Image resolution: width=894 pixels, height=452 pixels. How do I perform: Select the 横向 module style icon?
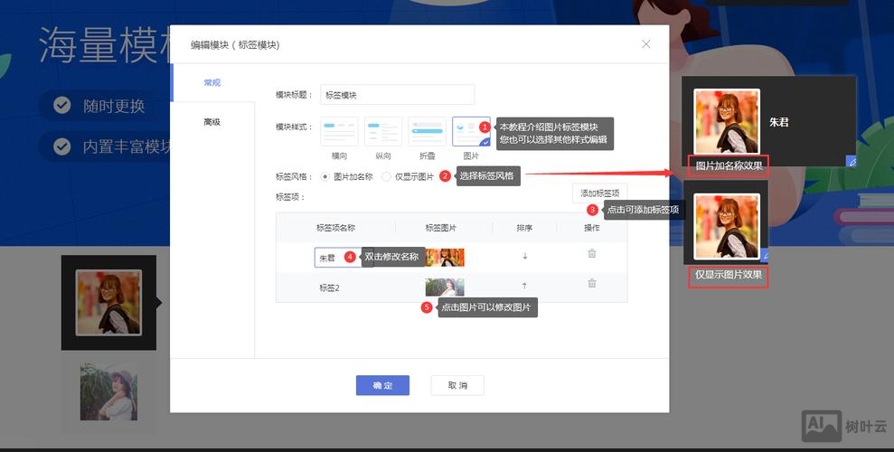(x=339, y=131)
